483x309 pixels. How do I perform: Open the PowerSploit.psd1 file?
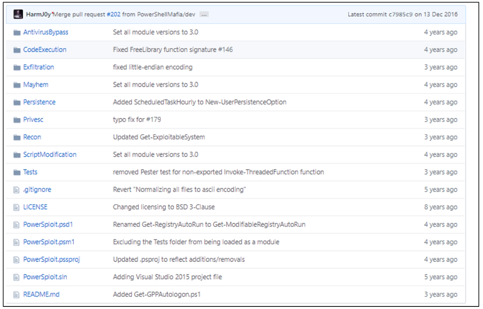[x=48, y=225]
